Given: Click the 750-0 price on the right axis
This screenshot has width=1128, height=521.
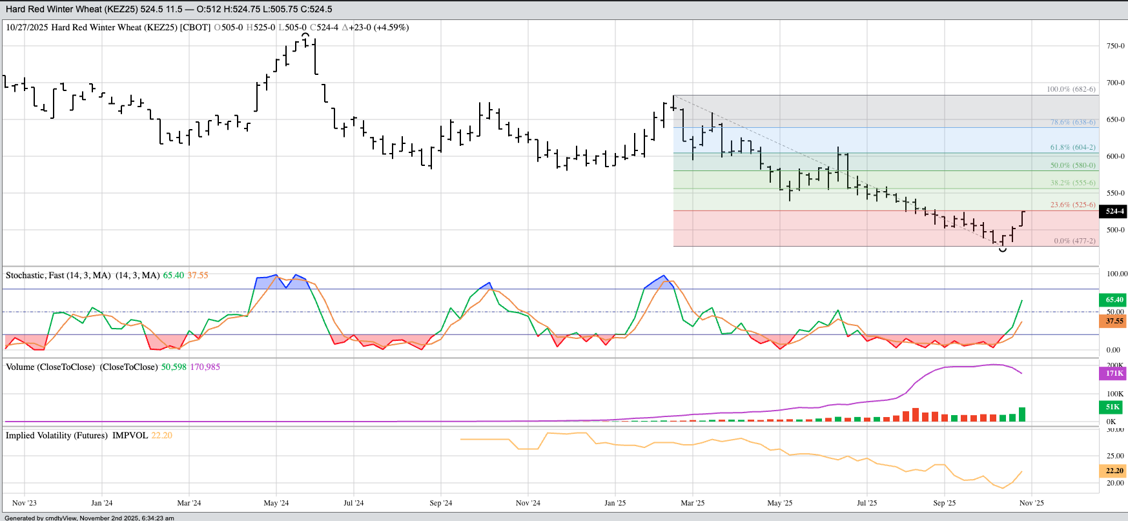Looking at the screenshot, I should (1115, 46).
